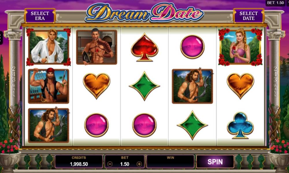The width and height of the screenshot is (289, 173).
Task: Spin the reels
Action: (215, 161)
